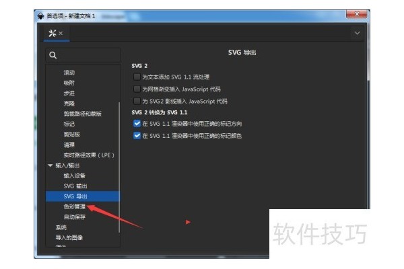The image size is (404, 269).
Task: Select 系统 in the preferences tree
Action: (x=61, y=227)
